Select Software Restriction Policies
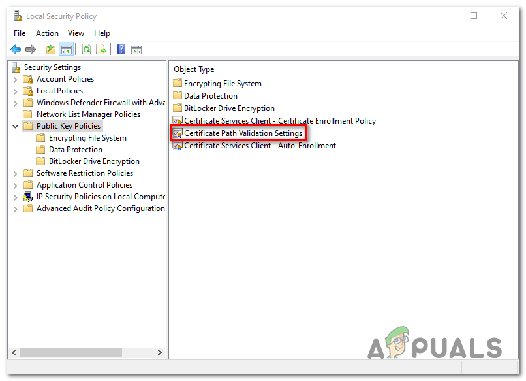 [x=85, y=173]
